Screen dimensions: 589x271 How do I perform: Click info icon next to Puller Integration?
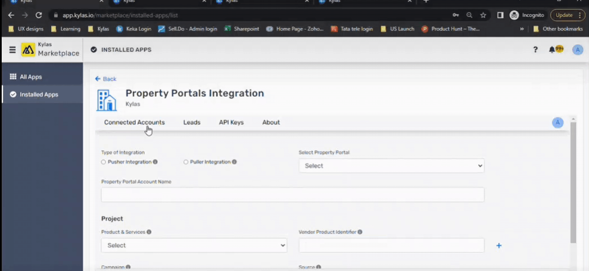[x=234, y=162]
